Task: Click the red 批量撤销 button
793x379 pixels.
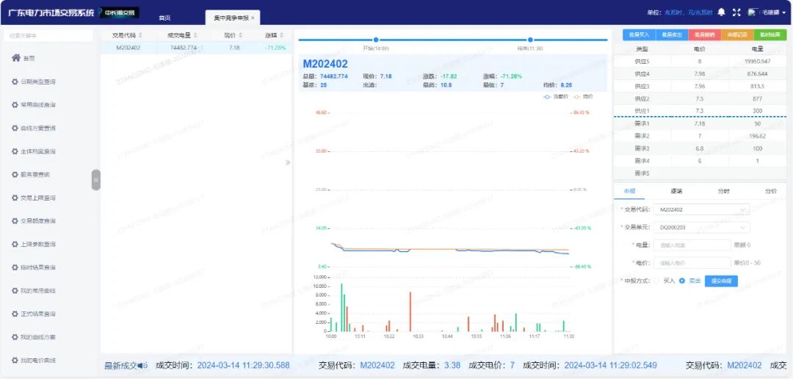Action: pos(704,35)
